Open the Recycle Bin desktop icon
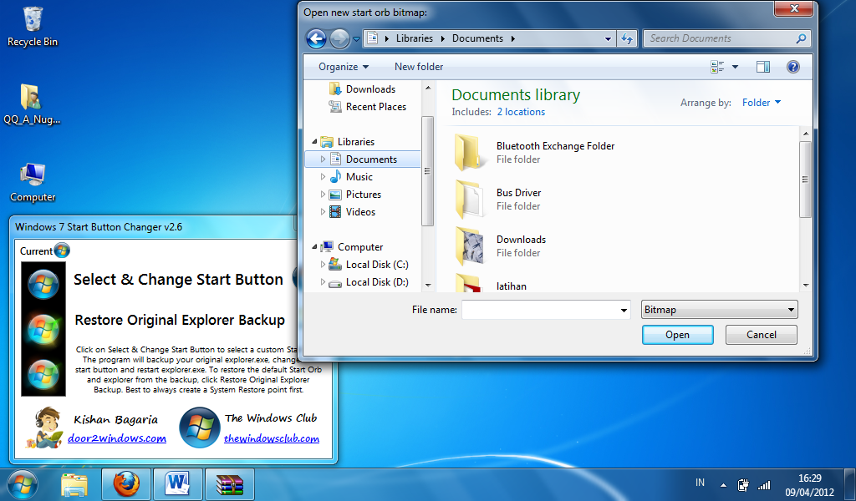The height and width of the screenshot is (501, 856). 33,26
